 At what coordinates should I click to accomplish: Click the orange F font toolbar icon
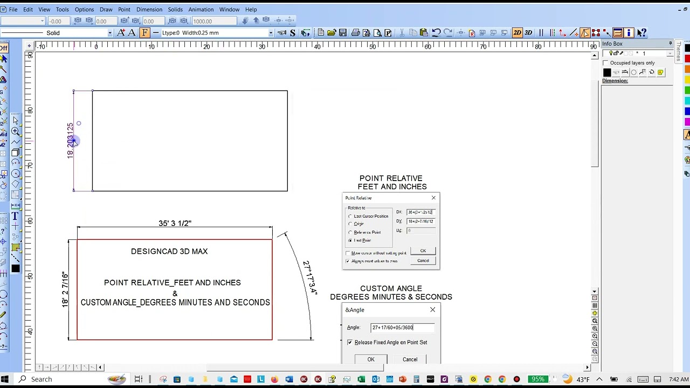(144, 33)
